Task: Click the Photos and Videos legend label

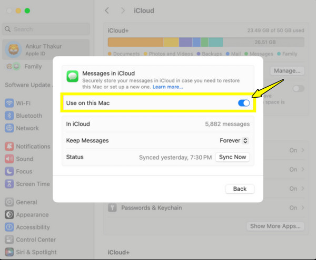Action: point(171,54)
